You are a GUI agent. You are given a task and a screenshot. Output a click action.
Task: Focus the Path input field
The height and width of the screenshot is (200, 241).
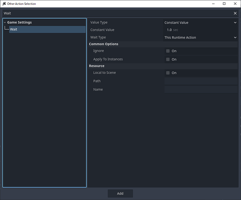click(x=201, y=81)
